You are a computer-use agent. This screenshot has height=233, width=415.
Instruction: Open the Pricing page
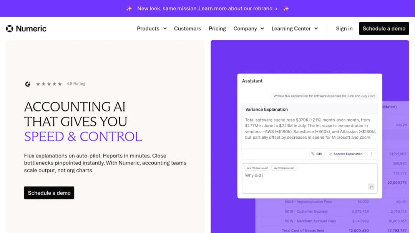coord(217,28)
